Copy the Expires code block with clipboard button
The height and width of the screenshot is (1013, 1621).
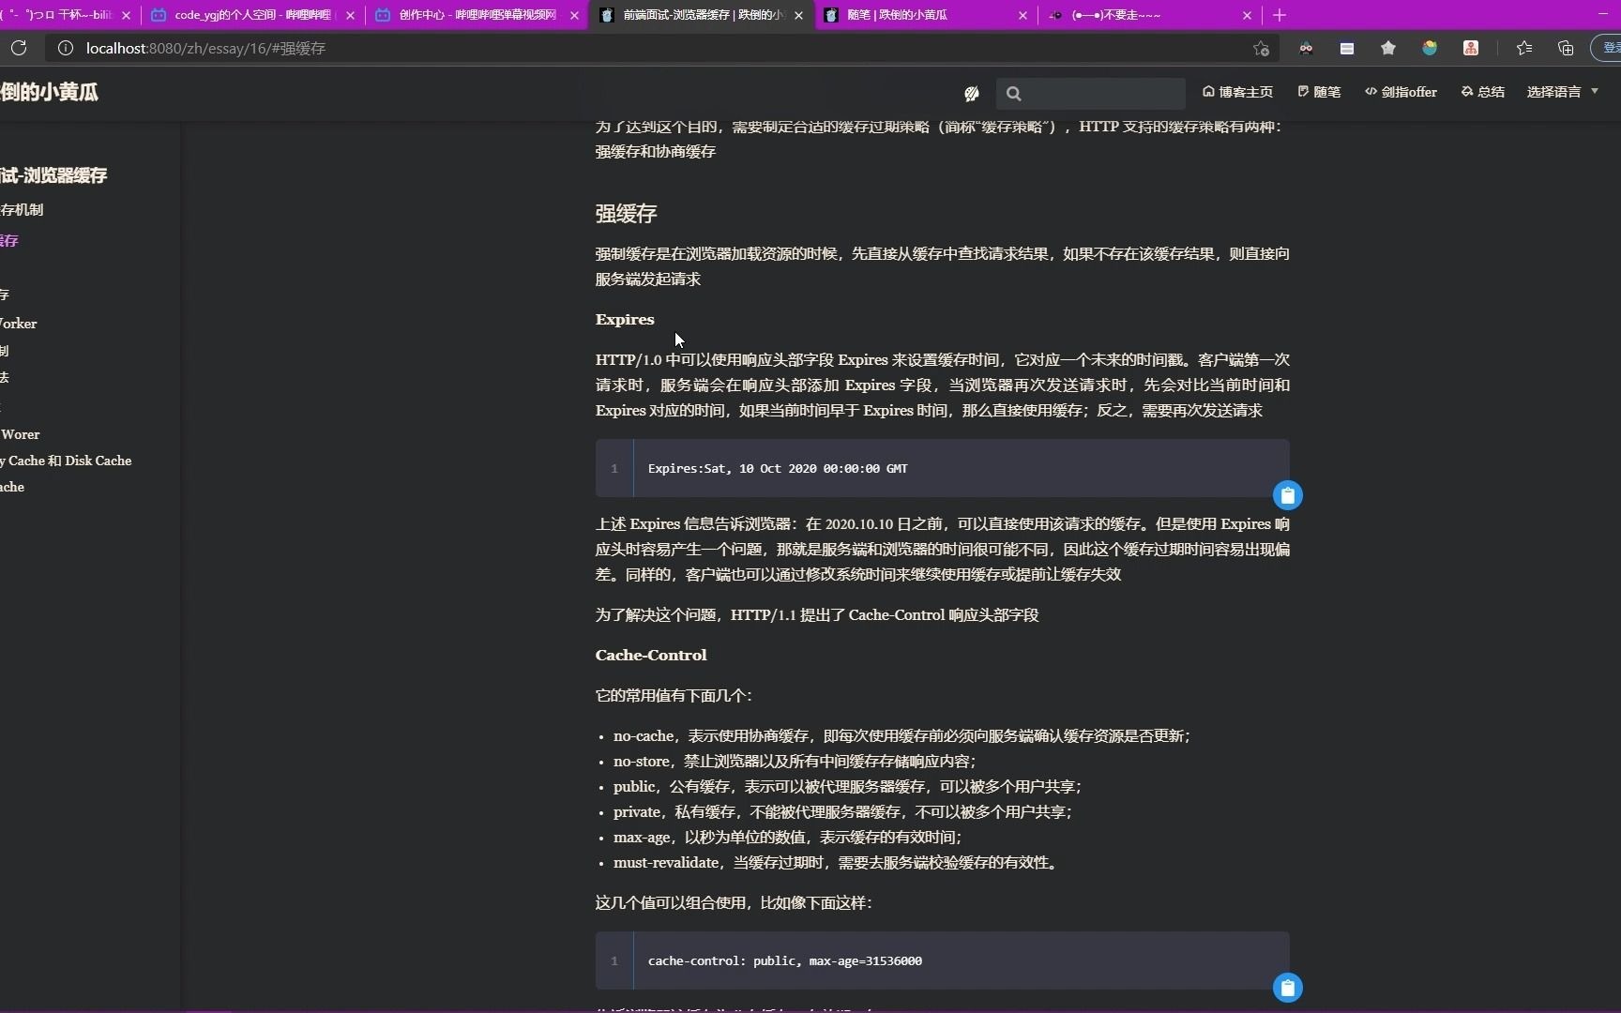point(1288,495)
